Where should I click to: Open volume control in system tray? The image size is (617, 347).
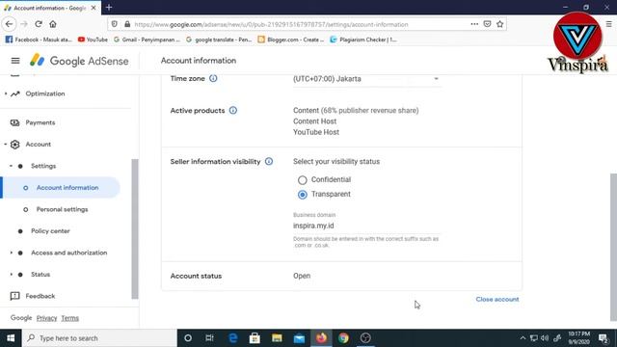(x=545, y=338)
